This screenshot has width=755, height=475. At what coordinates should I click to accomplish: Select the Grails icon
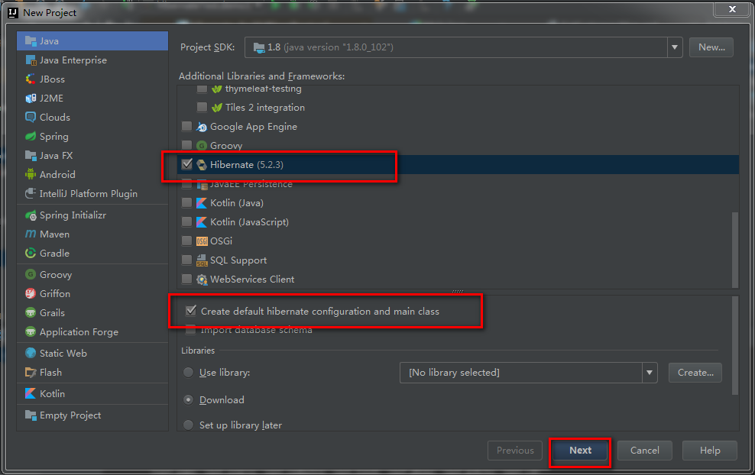[x=31, y=313]
